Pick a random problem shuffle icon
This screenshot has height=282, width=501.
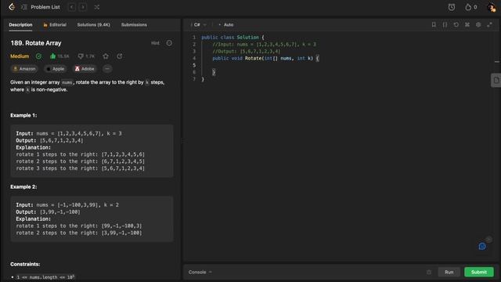(x=97, y=7)
